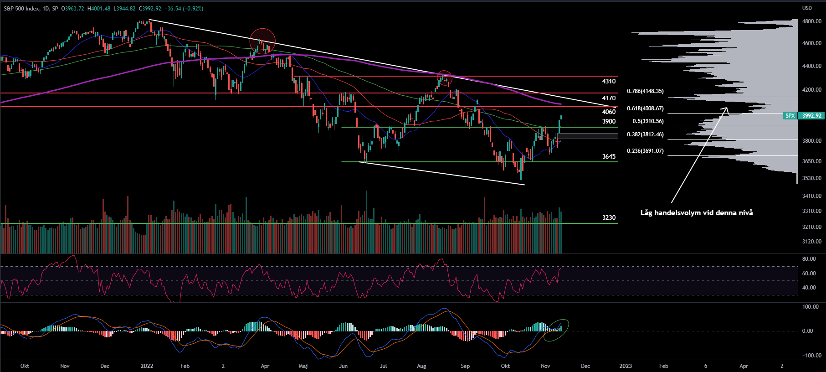Click the 3645 support level label
826x372 pixels.
609,156
